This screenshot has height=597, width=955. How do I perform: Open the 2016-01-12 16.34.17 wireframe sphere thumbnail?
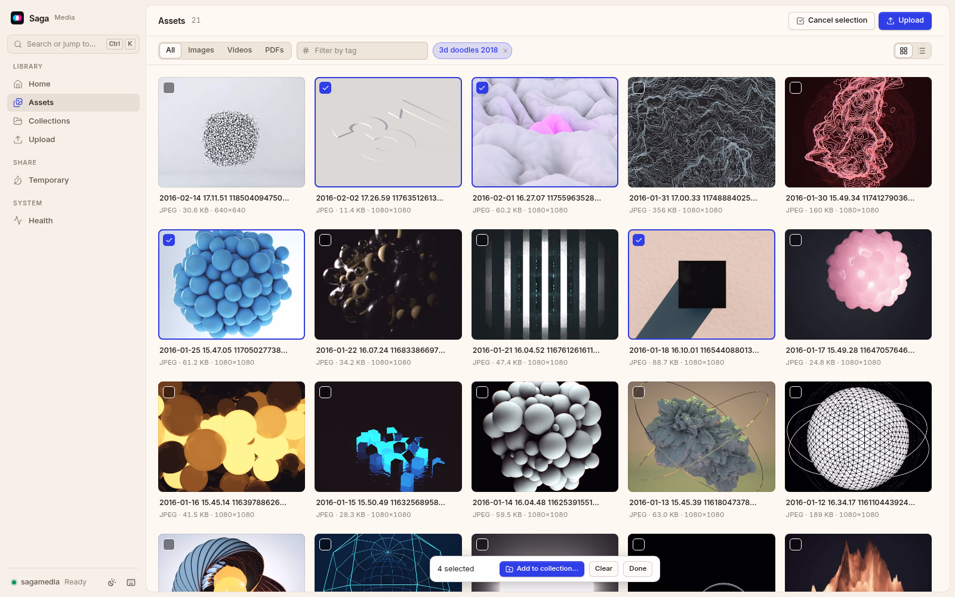coord(858,437)
